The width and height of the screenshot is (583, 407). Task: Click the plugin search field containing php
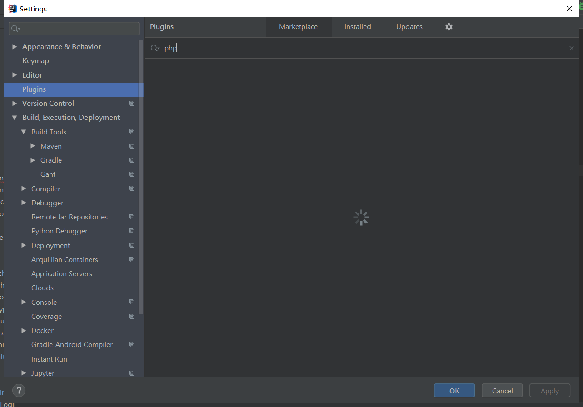coord(361,48)
